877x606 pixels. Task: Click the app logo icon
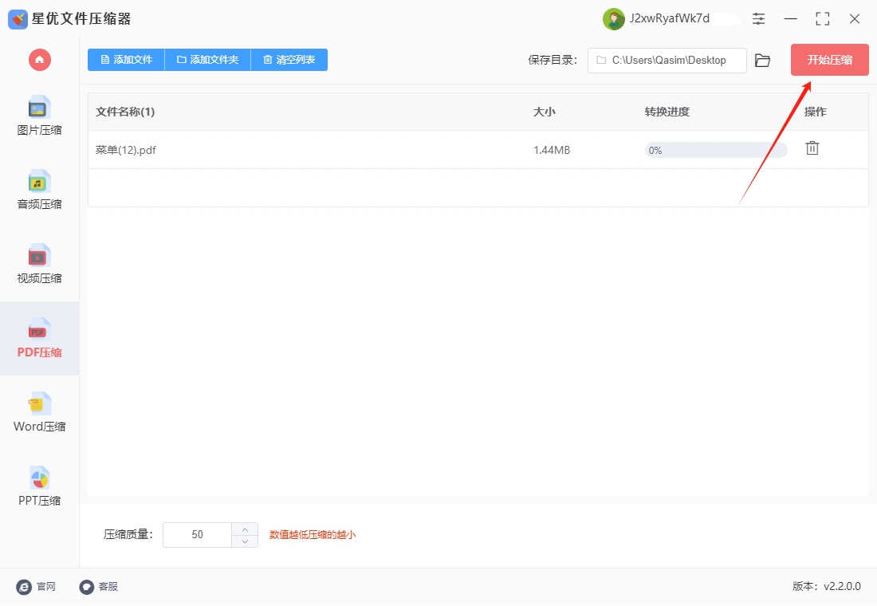[x=18, y=19]
